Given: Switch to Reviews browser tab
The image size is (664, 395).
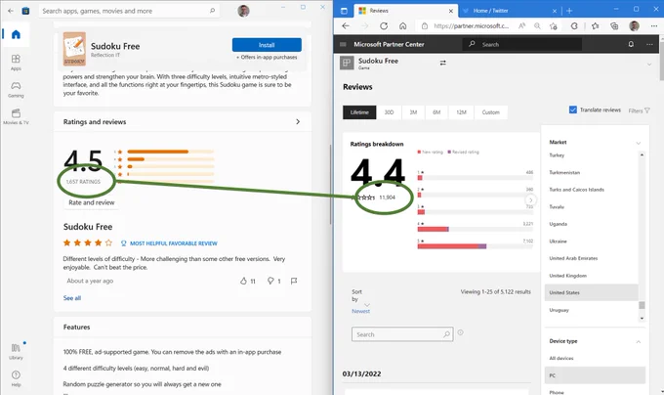Looking at the screenshot, I should pyautogui.click(x=405, y=11).
